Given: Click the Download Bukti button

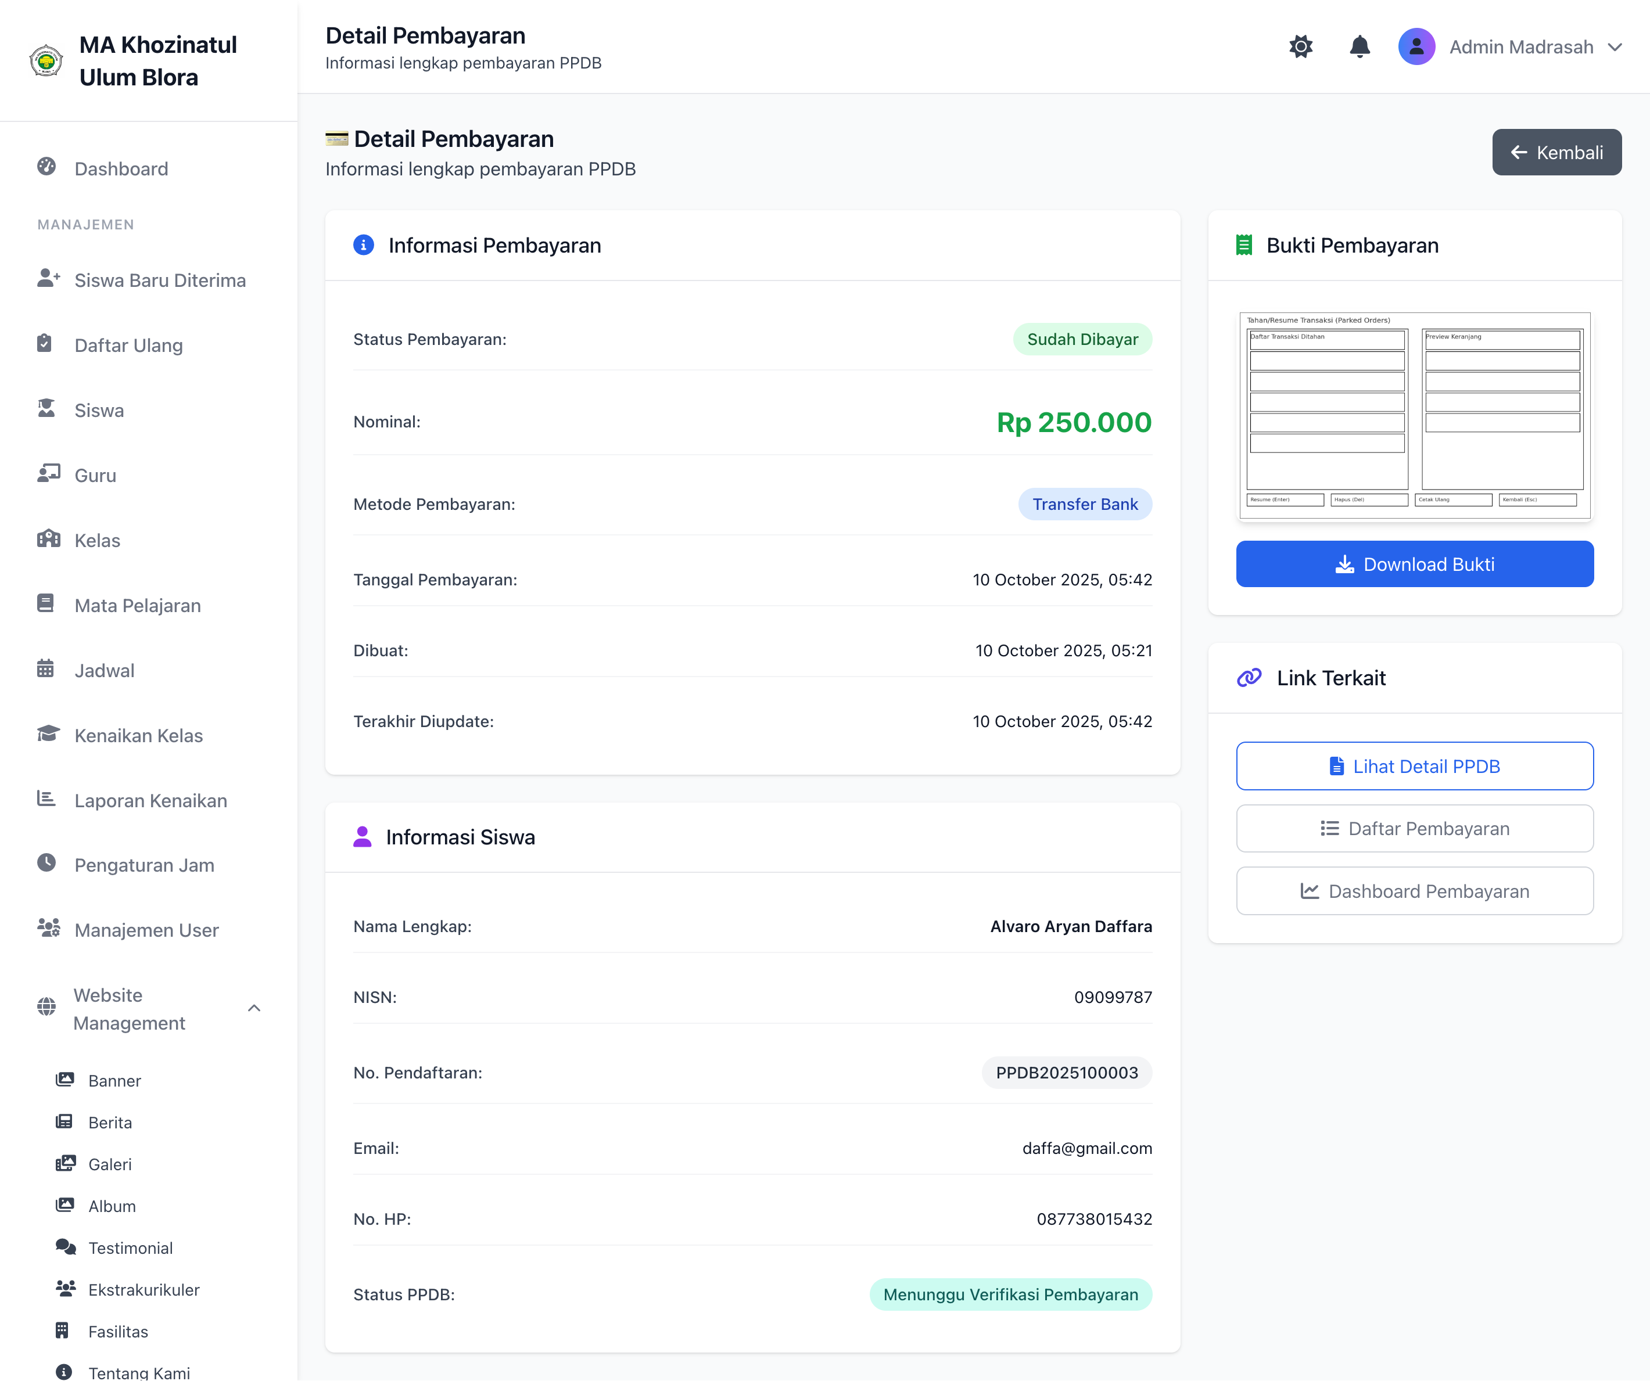Looking at the screenshot, I should click(x=1414, y=564).
